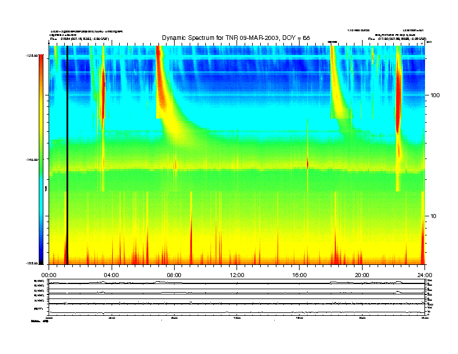Image resolution: width=458 pixels, height=354 pixels.
Task: Click the top color scale label "-125.00"
Action: tap(32, 56)
